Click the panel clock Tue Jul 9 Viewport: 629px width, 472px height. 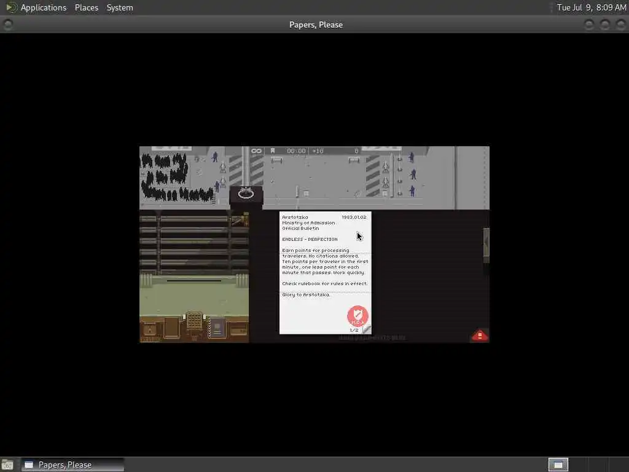coord(592,7)
